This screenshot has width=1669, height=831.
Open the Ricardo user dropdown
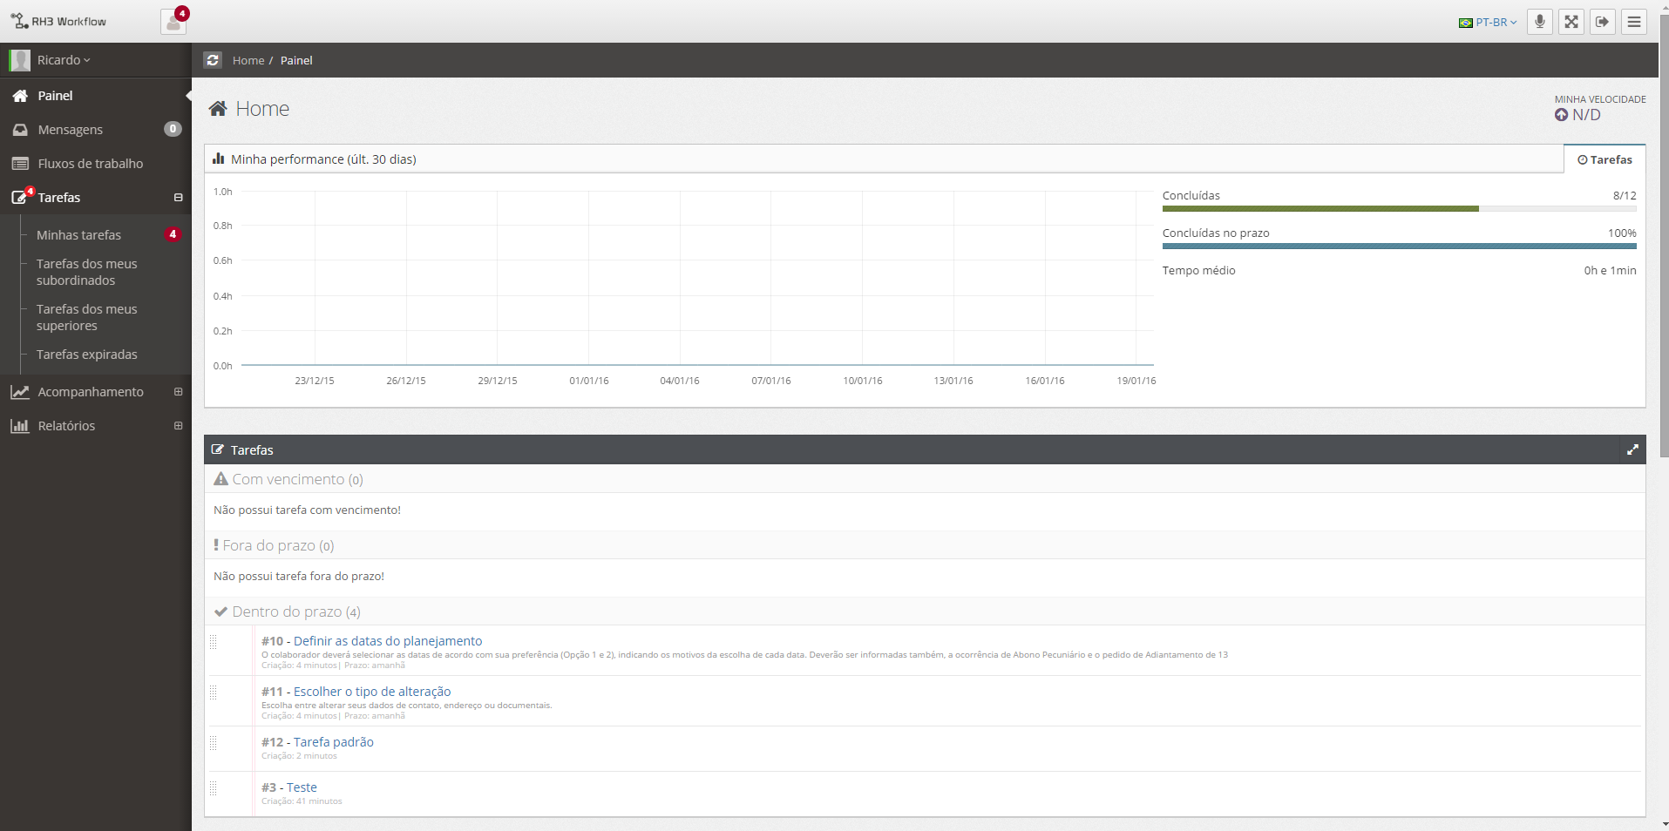63,60
